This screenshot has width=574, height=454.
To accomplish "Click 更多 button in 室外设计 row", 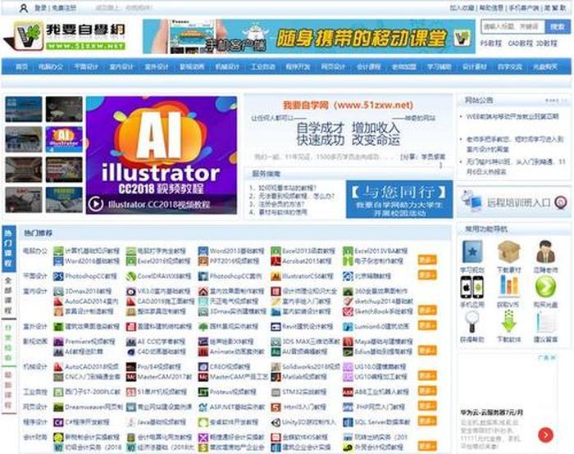I will coord(427,325).
